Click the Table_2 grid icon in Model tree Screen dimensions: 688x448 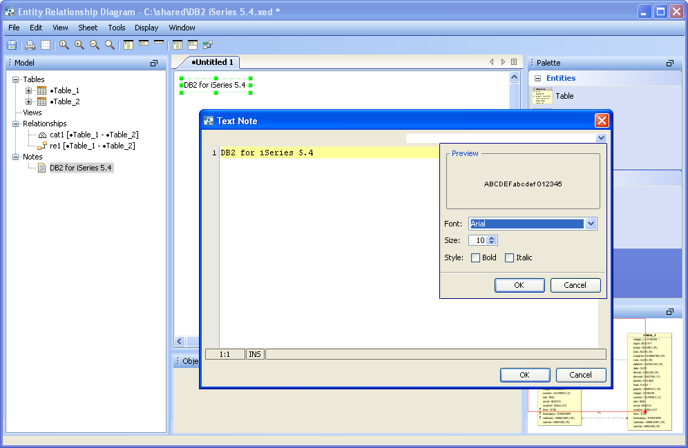click(41, 101)
